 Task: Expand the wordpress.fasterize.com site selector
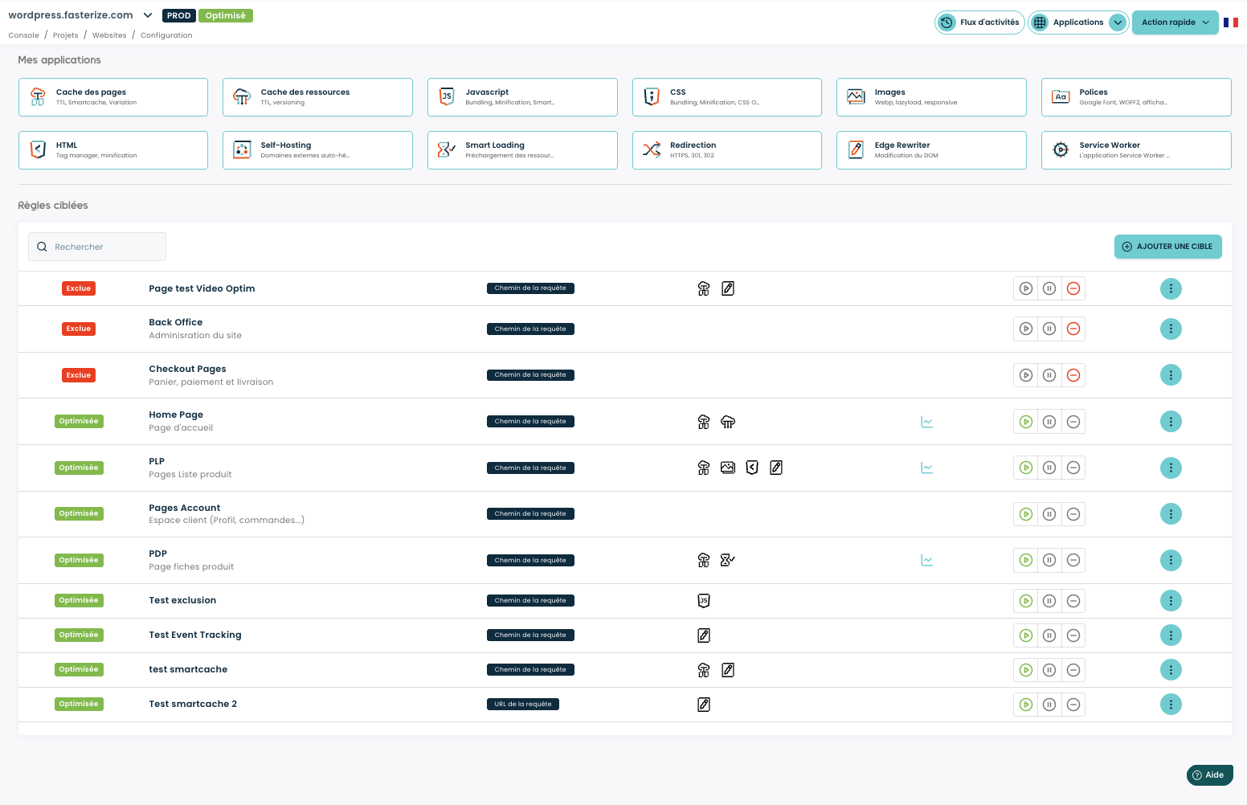tap(148, 15)
